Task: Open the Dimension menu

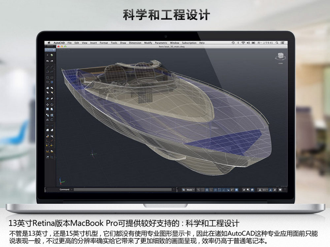Action: pos(135,43)
